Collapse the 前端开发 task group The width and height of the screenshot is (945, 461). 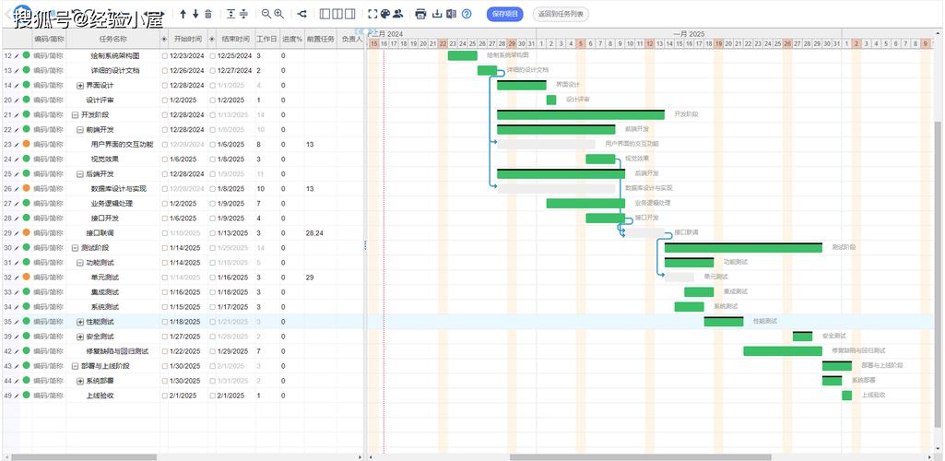[80, 130]
